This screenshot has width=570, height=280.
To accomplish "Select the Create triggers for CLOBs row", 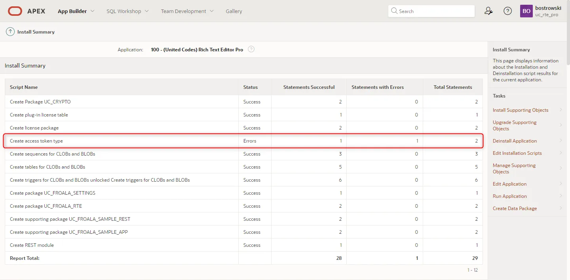I will point(244,180).
